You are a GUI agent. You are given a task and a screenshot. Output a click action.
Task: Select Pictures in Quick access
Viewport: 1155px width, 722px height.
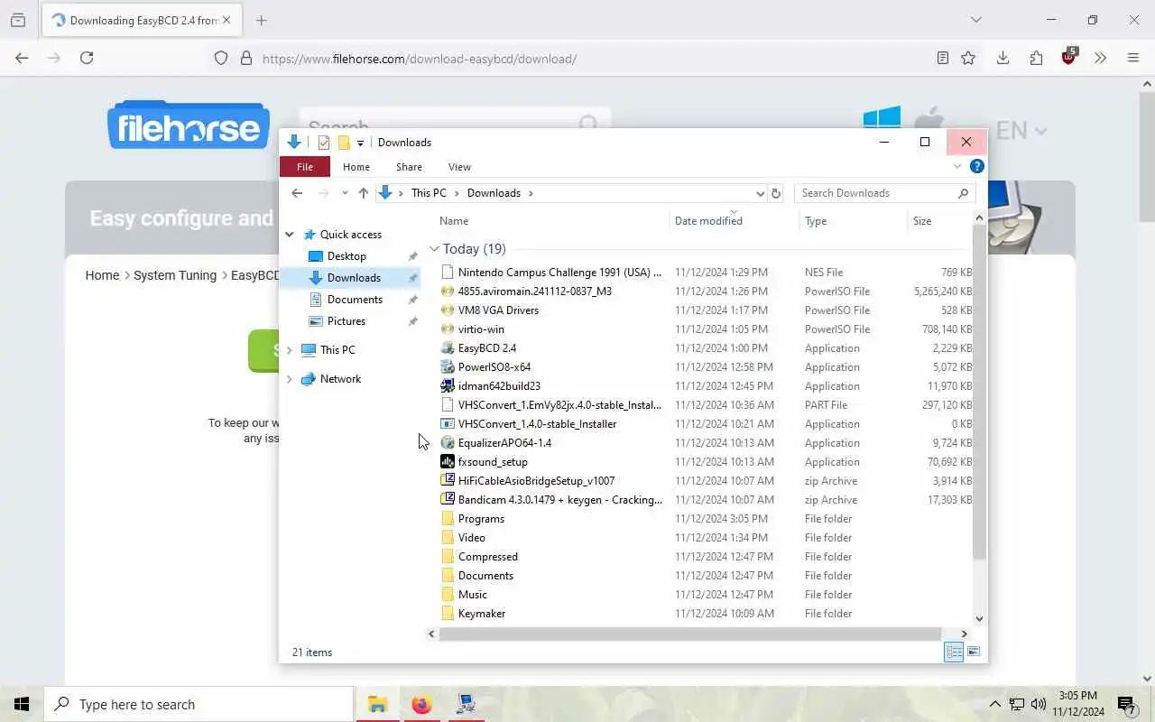[x=346, y=321]
